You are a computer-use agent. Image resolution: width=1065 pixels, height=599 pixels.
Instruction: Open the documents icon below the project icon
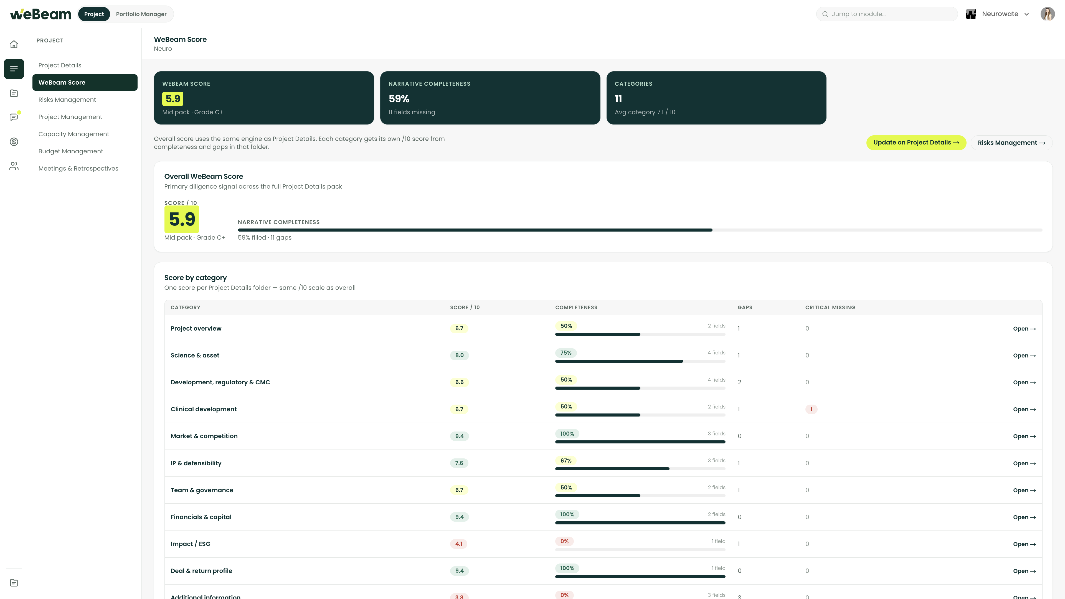[14, 93]
